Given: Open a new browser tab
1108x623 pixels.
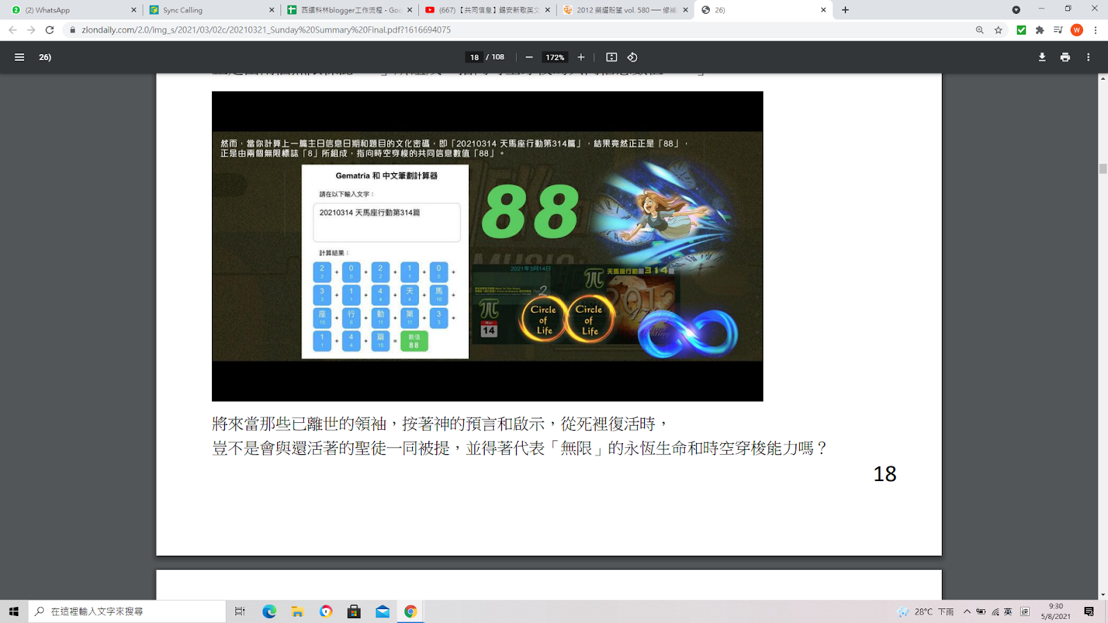Looking at the screenshot, I should coord(846,10).
